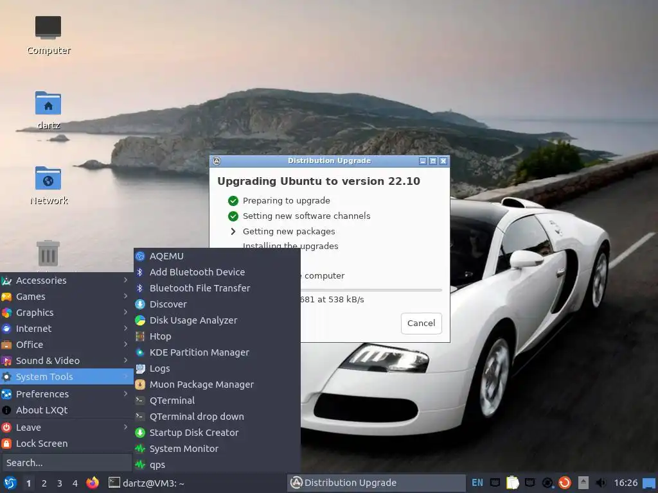Expand the Sound & Video submenu
Viewport: 658px width, 493px height.
(67, 361)
